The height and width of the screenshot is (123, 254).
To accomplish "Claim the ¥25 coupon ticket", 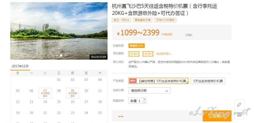I will (x=148, y=54).
